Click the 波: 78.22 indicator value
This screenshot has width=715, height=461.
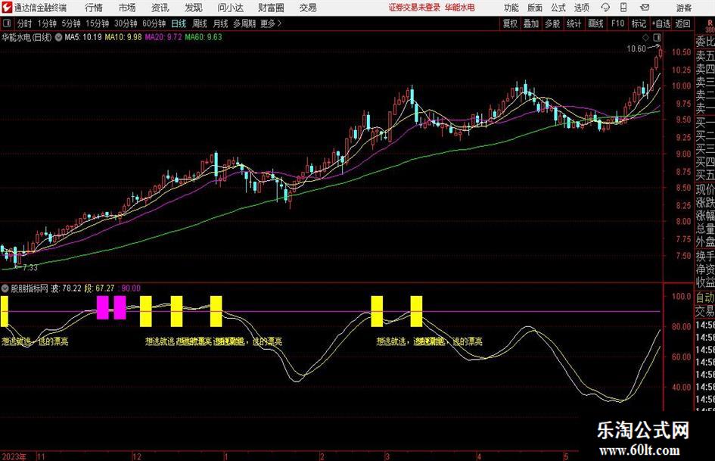(x=66, y=288)
